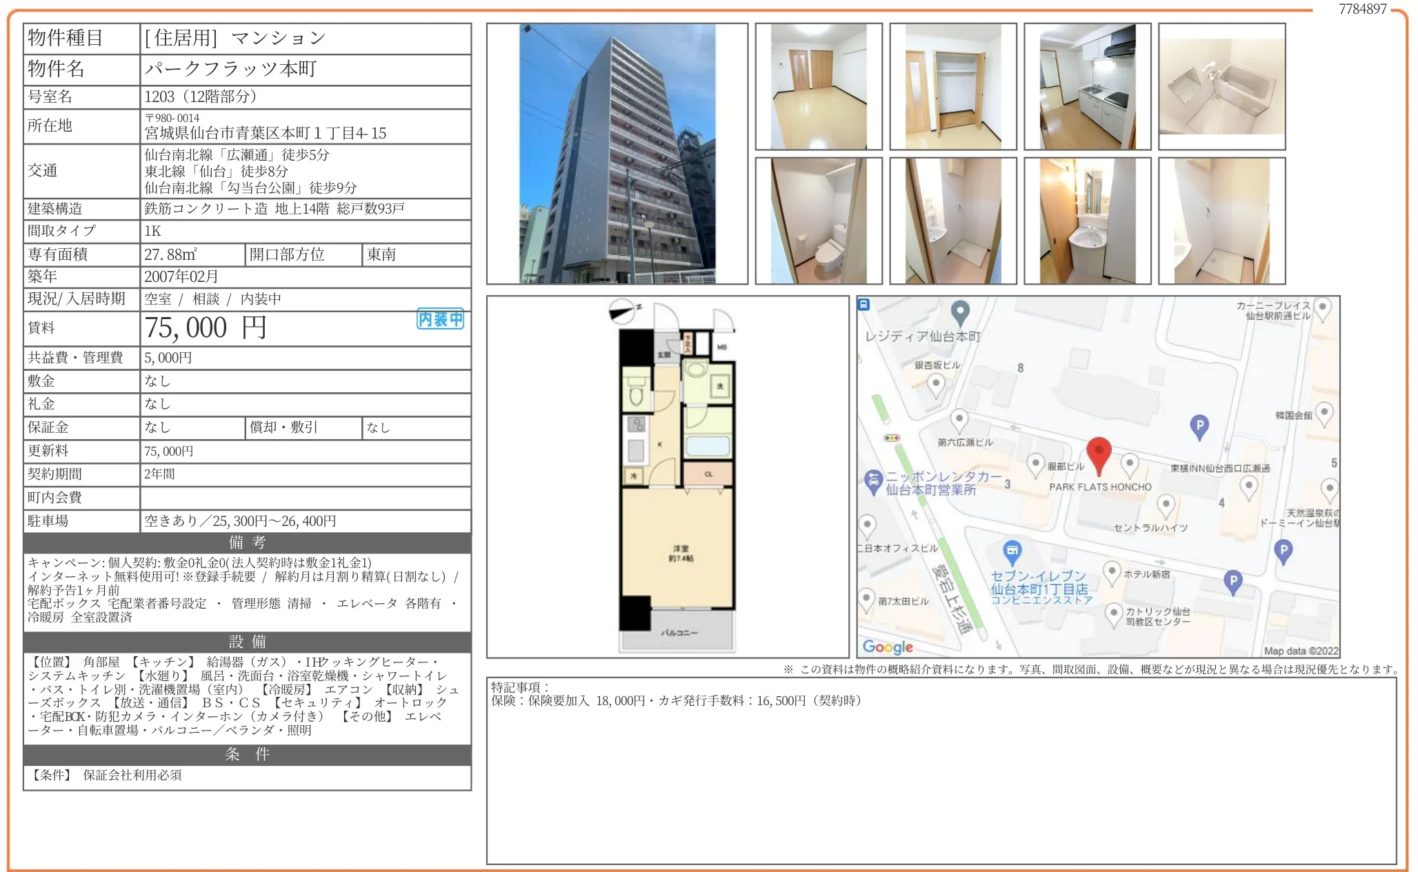Click the parking icon near 東横INN

point(1199,427)
